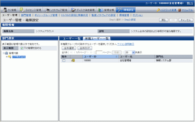Switch to 所属ユーザー一覧 tab
The height and width of the screenshot is (122, 195).
click(x=96, y=39)
